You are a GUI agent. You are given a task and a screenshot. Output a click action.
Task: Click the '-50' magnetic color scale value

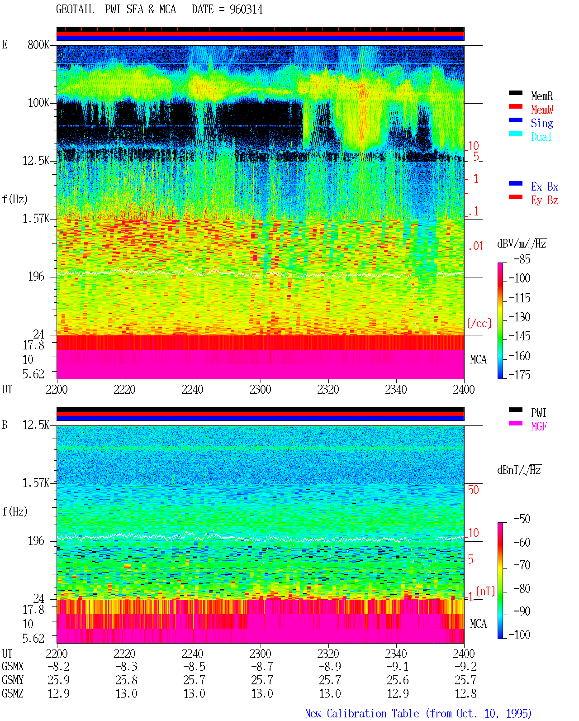click(x=522, y=519)
